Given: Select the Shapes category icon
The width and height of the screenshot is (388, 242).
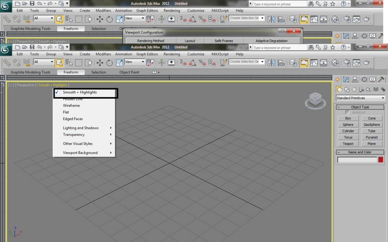Looking at the screenshot, I should click(346, 89).
